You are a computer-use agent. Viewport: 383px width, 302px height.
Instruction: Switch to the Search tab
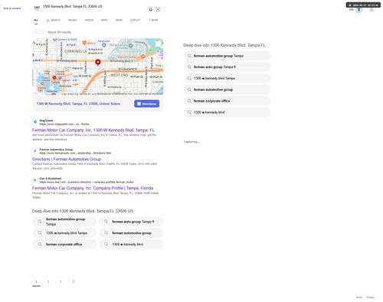click(x=53, y=20)
